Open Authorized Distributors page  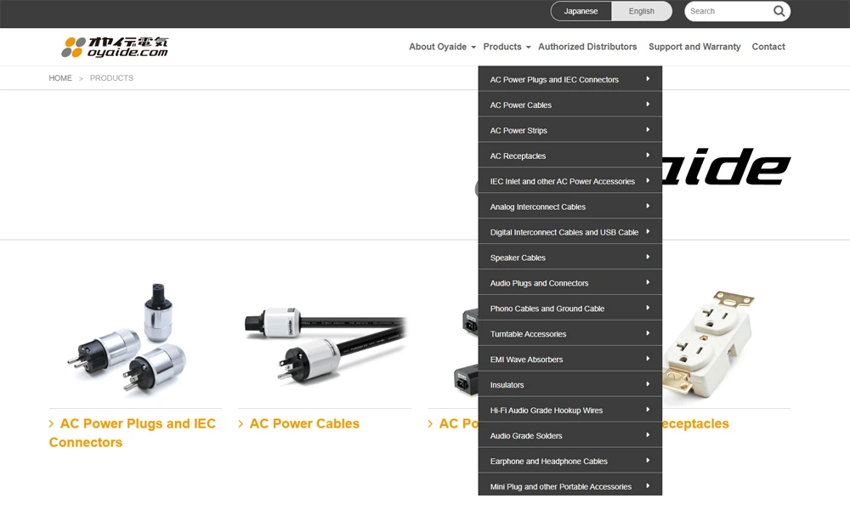[587, 47]
